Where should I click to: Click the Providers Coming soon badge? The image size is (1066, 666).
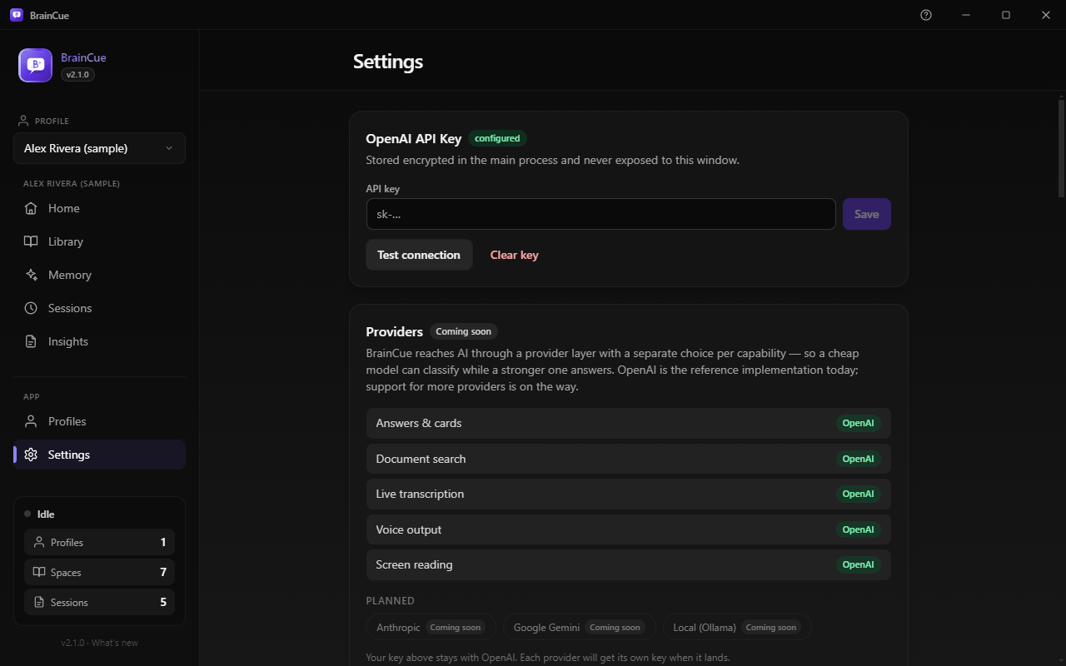point(464,331)
